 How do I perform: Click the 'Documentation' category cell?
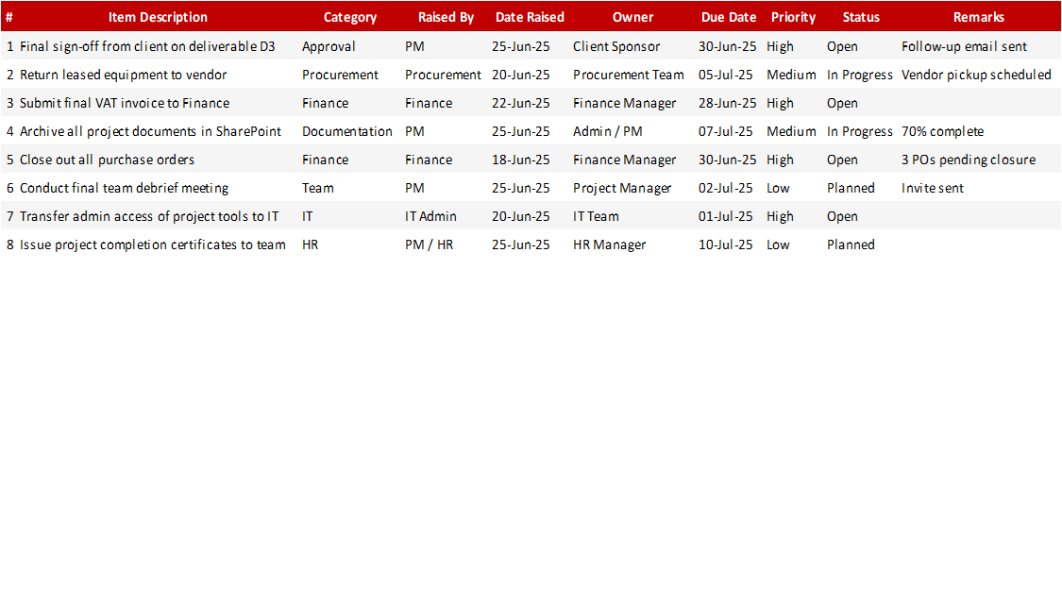point(346,132)
